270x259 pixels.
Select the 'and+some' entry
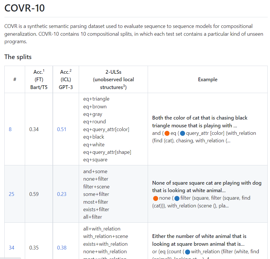coord(95,171)
